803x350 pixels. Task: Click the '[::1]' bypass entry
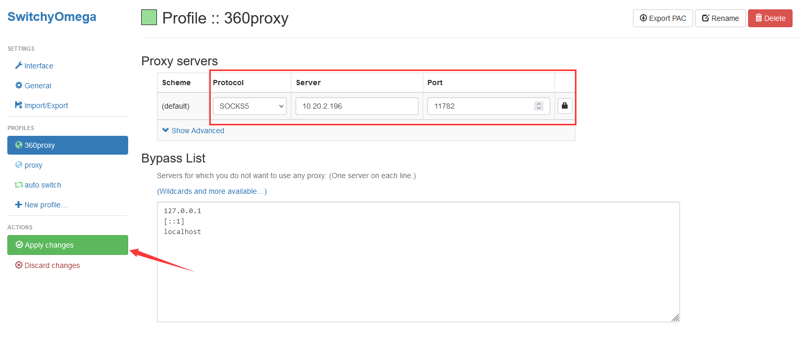click(174, 221)
